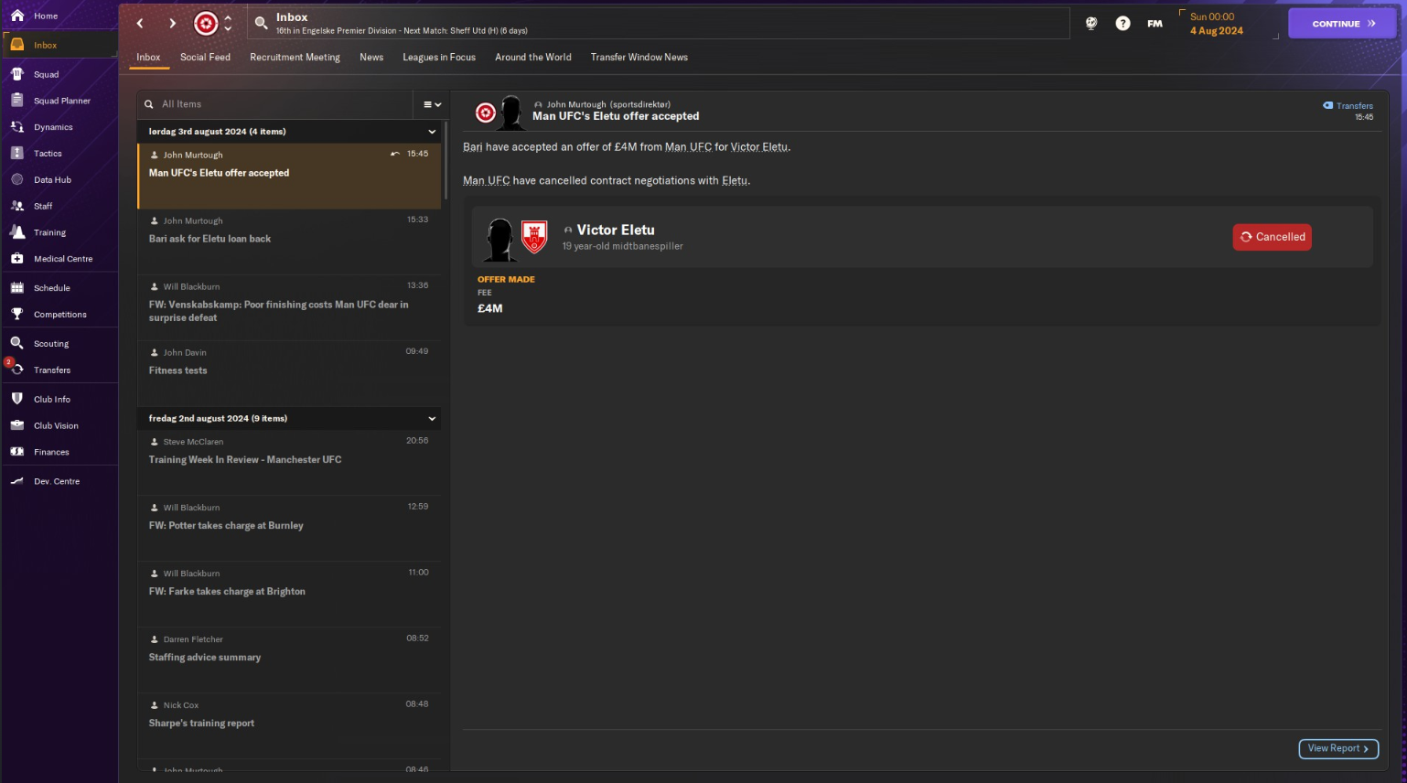The height and width of the screenshot is (783, 1407).
Task: Open Squad Planner clipboard icon
Action: pos(16,101)
